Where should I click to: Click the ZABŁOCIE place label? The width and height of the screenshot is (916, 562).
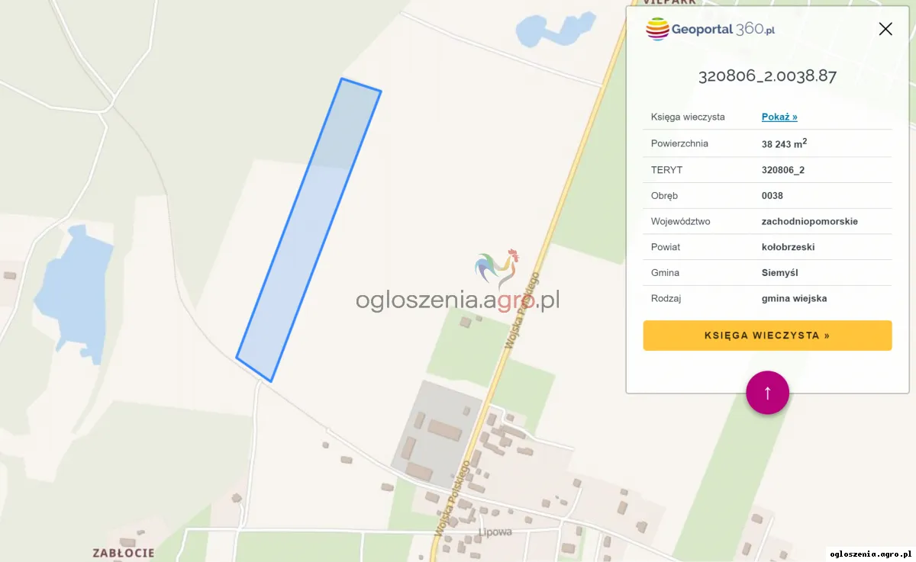(x=124, y=553)
